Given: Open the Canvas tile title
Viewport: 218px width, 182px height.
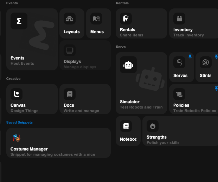Looking at the screenshot, I should coord(18,105).
